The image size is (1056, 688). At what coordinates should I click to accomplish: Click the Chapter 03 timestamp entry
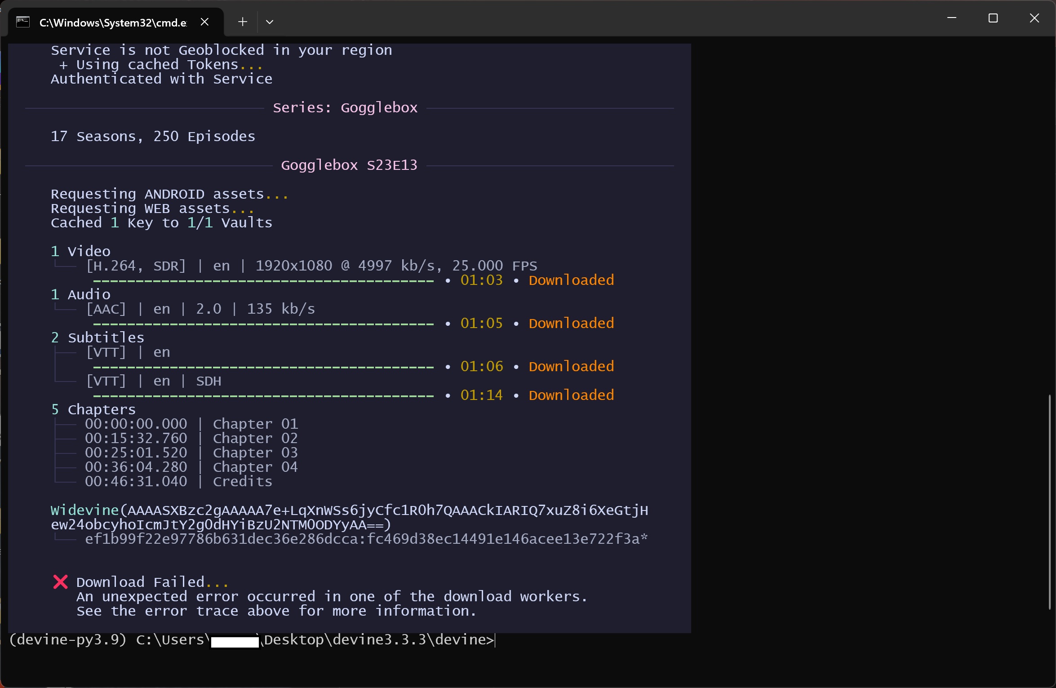click(136, 453)
